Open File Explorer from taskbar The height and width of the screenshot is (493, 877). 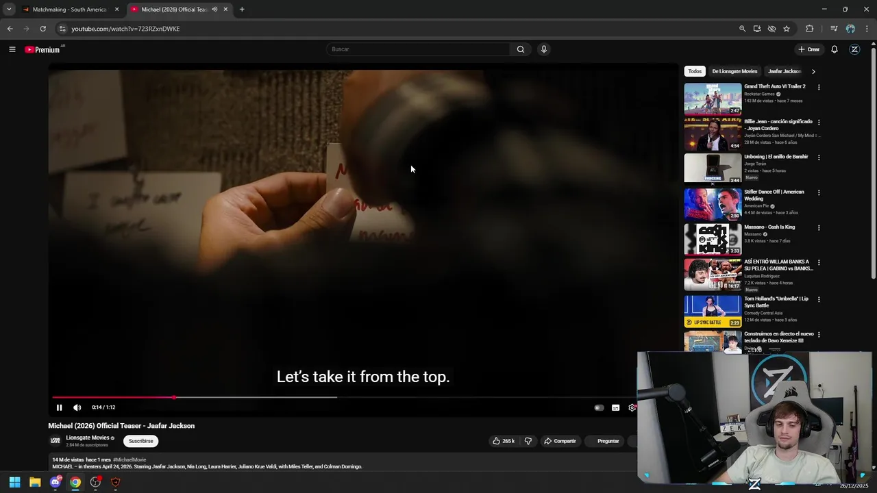click(x=35, y=482)
